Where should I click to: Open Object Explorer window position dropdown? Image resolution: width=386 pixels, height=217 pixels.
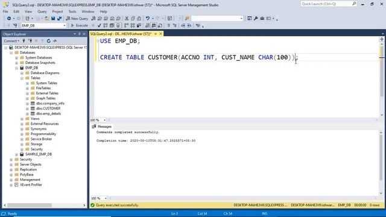point(75,34)
